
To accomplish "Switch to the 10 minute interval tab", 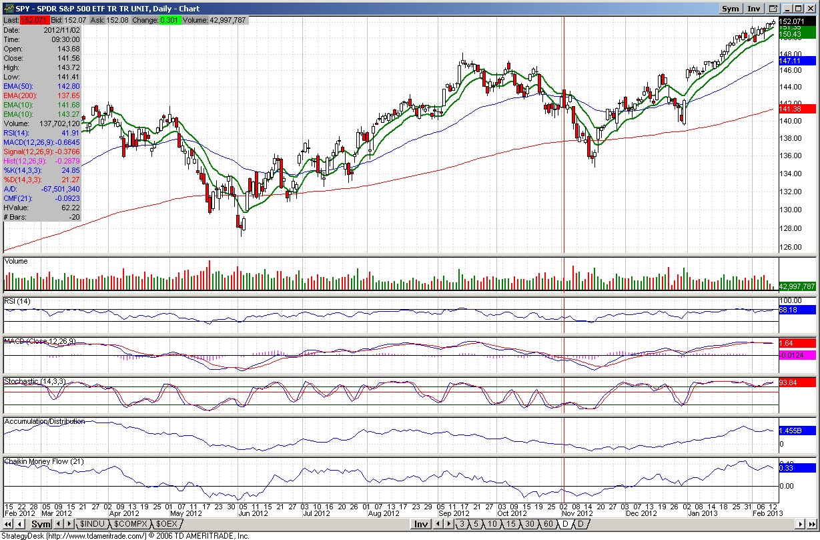I will (492, 524).
